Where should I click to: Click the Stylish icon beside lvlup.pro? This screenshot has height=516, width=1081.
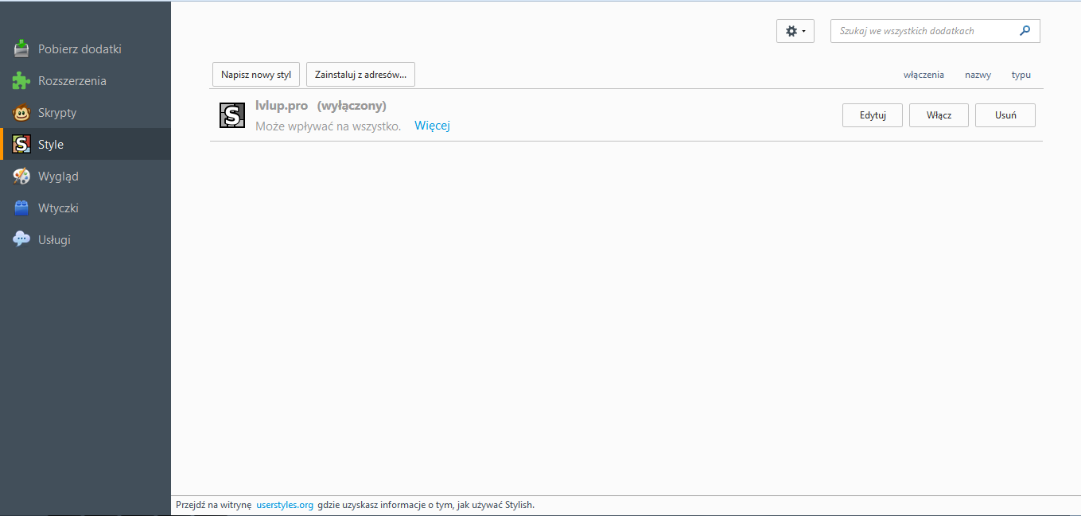tap(232, 115)
